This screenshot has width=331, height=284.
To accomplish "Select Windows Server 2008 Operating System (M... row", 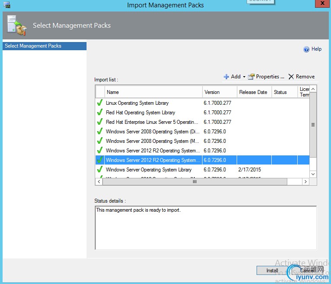I will (202, 141).
